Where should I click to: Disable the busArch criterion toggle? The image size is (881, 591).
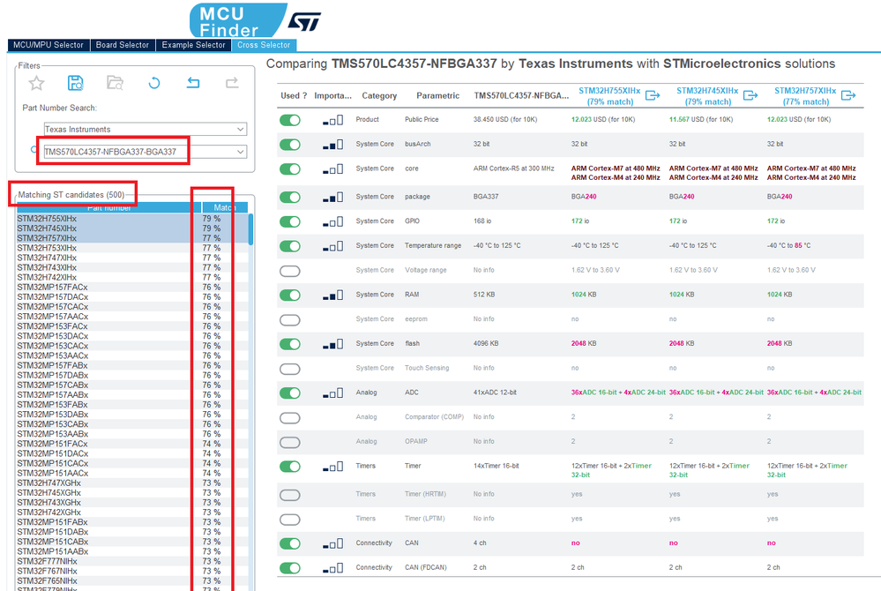pos(290,145)
